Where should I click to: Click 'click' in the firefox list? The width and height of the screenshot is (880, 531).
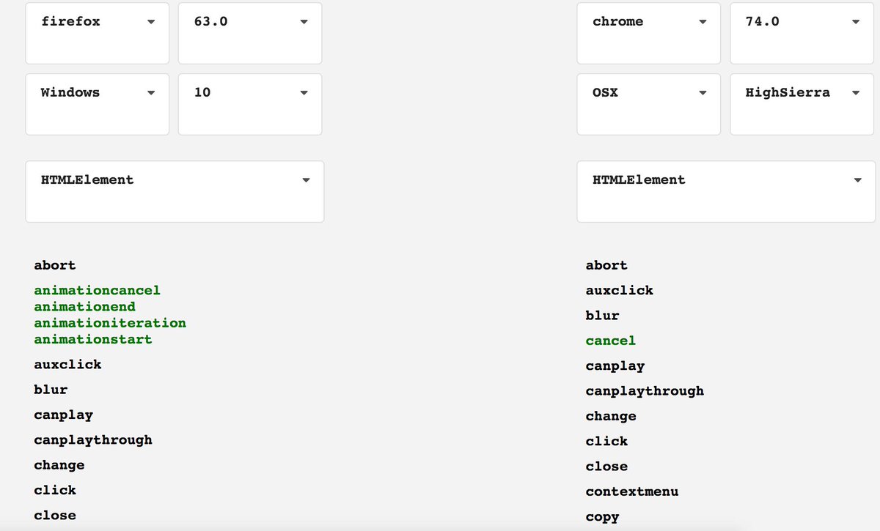(x=55, y=490)
